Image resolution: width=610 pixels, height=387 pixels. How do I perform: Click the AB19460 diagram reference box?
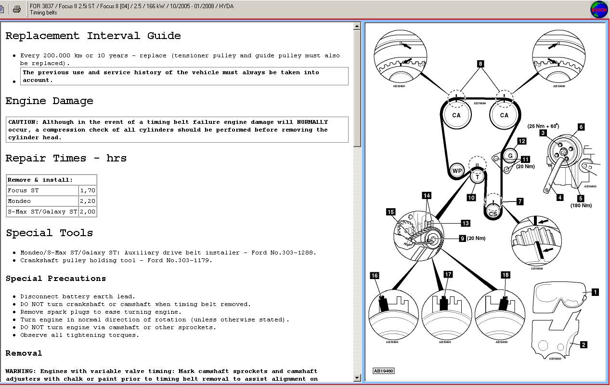(x=383, y=371)
